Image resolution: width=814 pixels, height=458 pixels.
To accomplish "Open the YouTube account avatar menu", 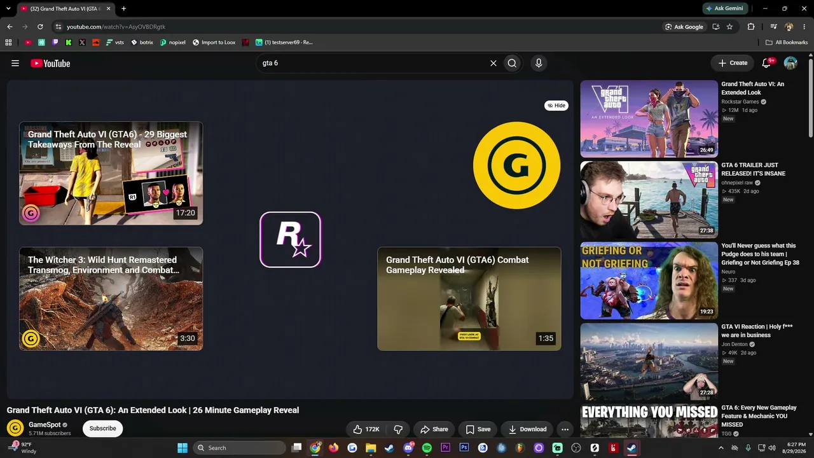I will click(790, 63).
